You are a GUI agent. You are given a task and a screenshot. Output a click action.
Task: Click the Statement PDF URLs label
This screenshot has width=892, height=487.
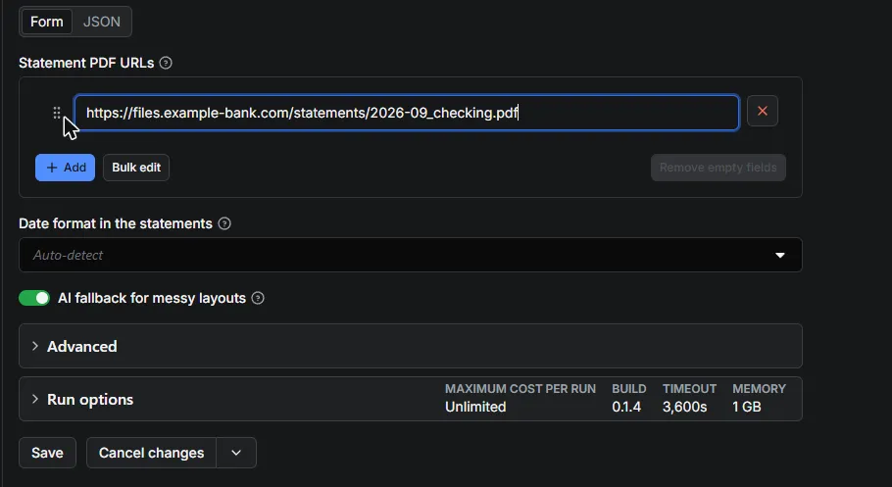coord(86,63)
